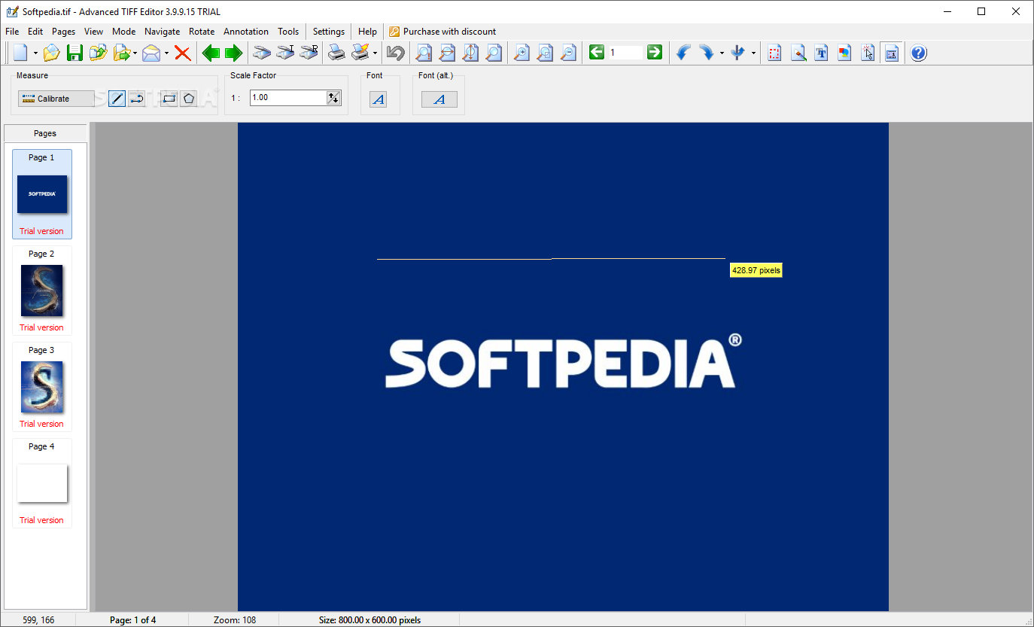The image size is (1034, 627).
Task: Select the rectangle measure tool
Action: click(169, 99)
